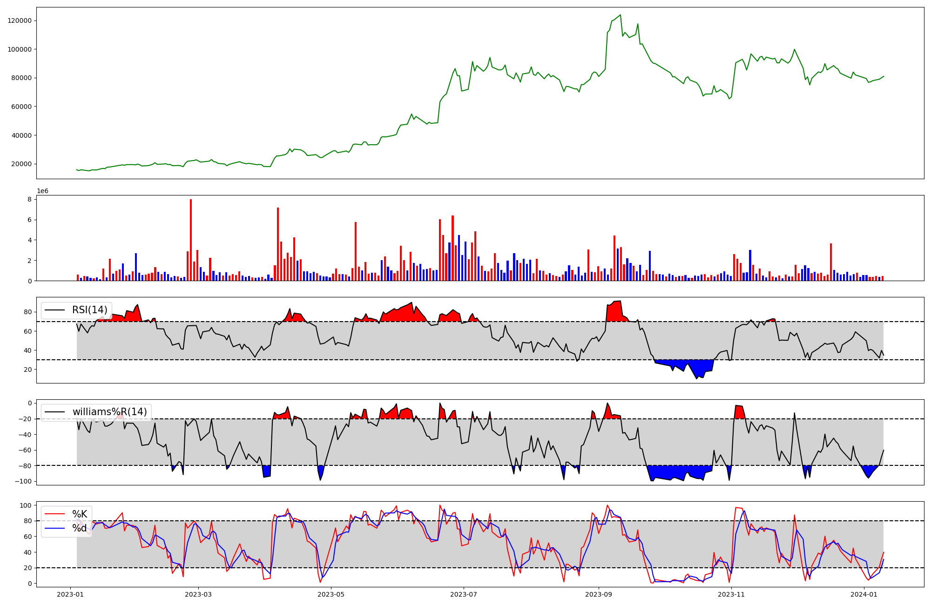
Task: Click the blue %d legend line
Action: (54, 528)
